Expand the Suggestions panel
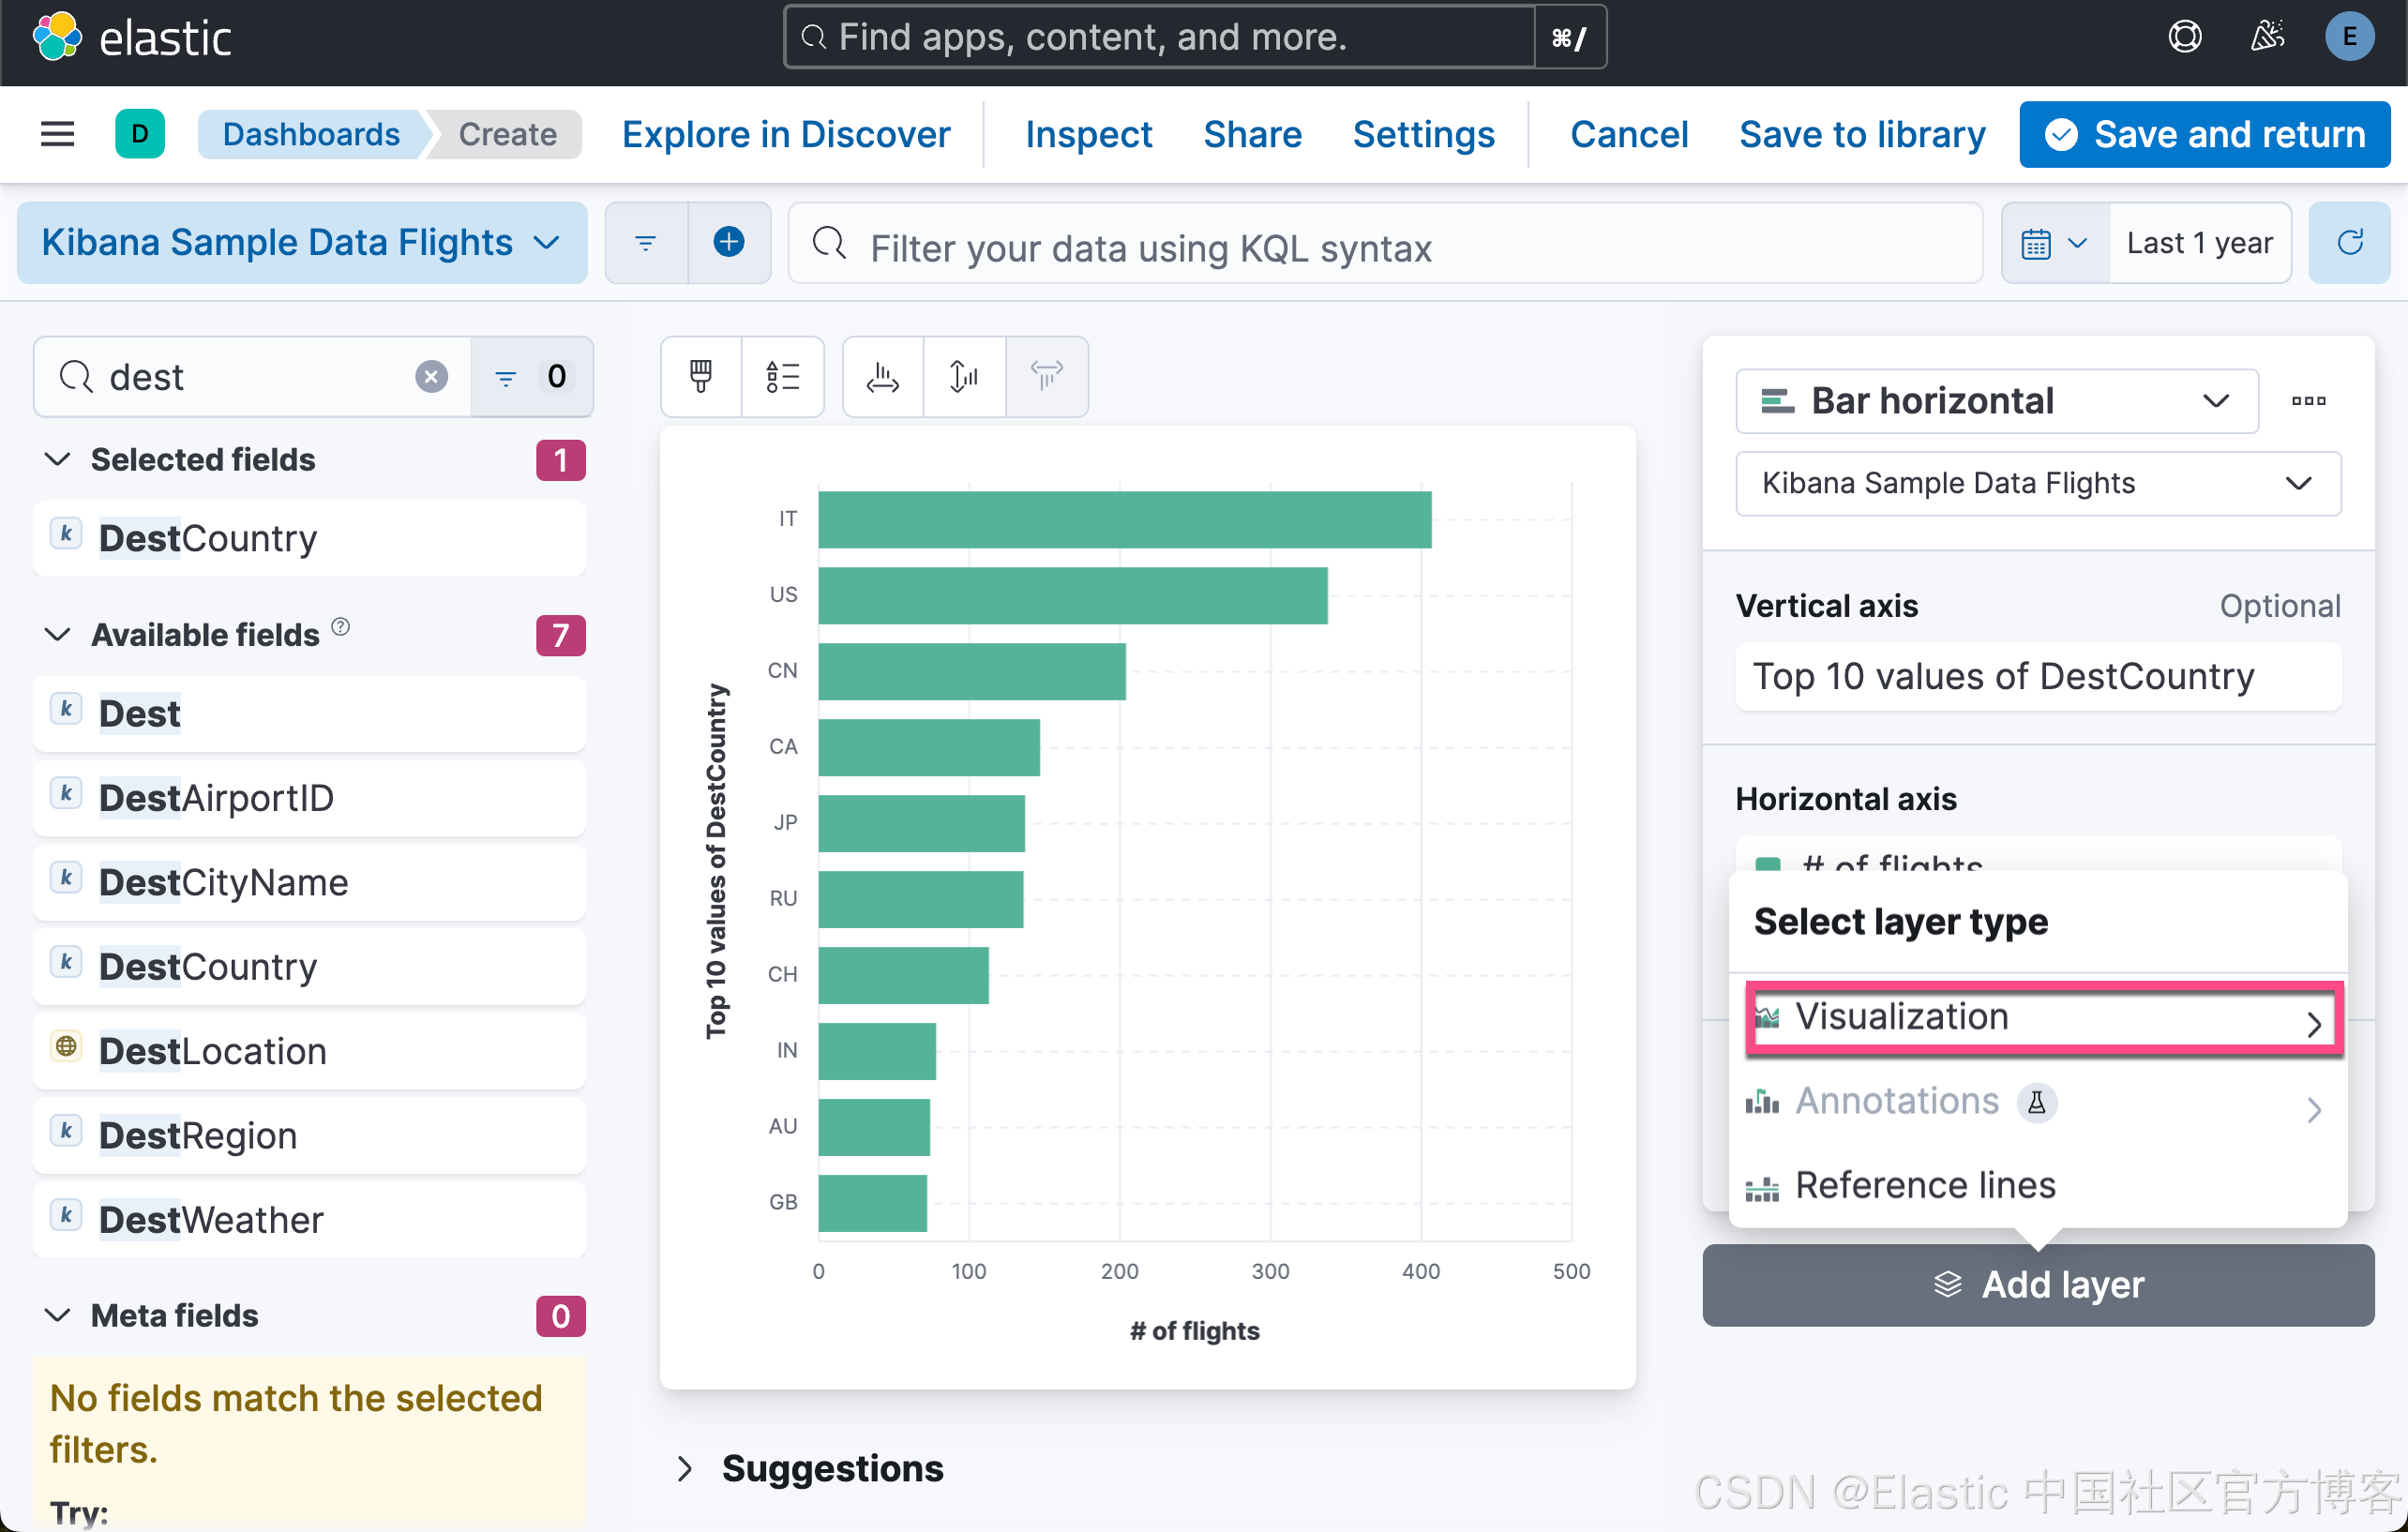Screen dimensions: 2408x1532 click(x=685, y=1468)
